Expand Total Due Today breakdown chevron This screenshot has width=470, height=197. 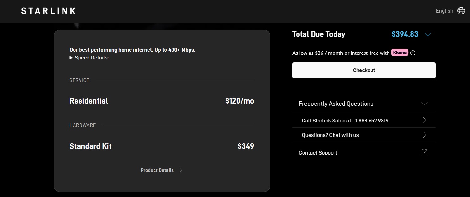click(428, 34)
